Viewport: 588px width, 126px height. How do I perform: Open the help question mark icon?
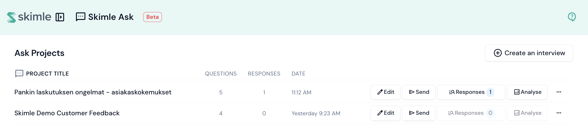pos(572,17)
